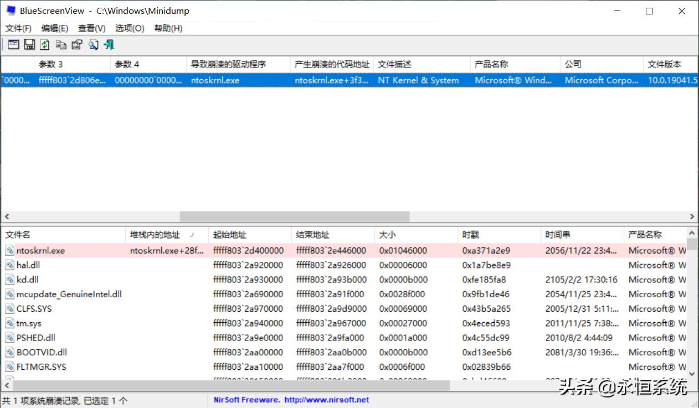Click right arrow of upper horizontal scrollbar

[692, 217]
